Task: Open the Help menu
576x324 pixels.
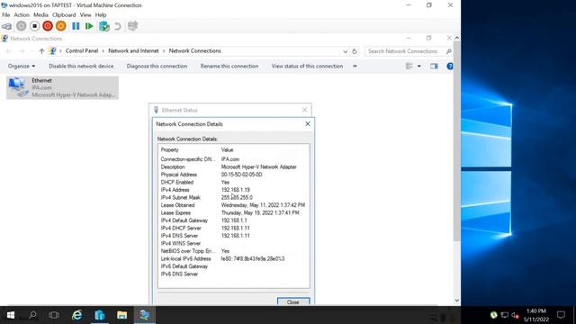Action: tap(101, 15)
